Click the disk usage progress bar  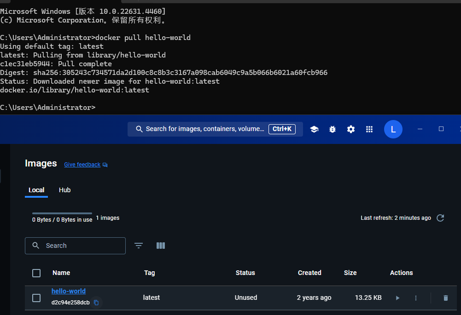[62, 213]
